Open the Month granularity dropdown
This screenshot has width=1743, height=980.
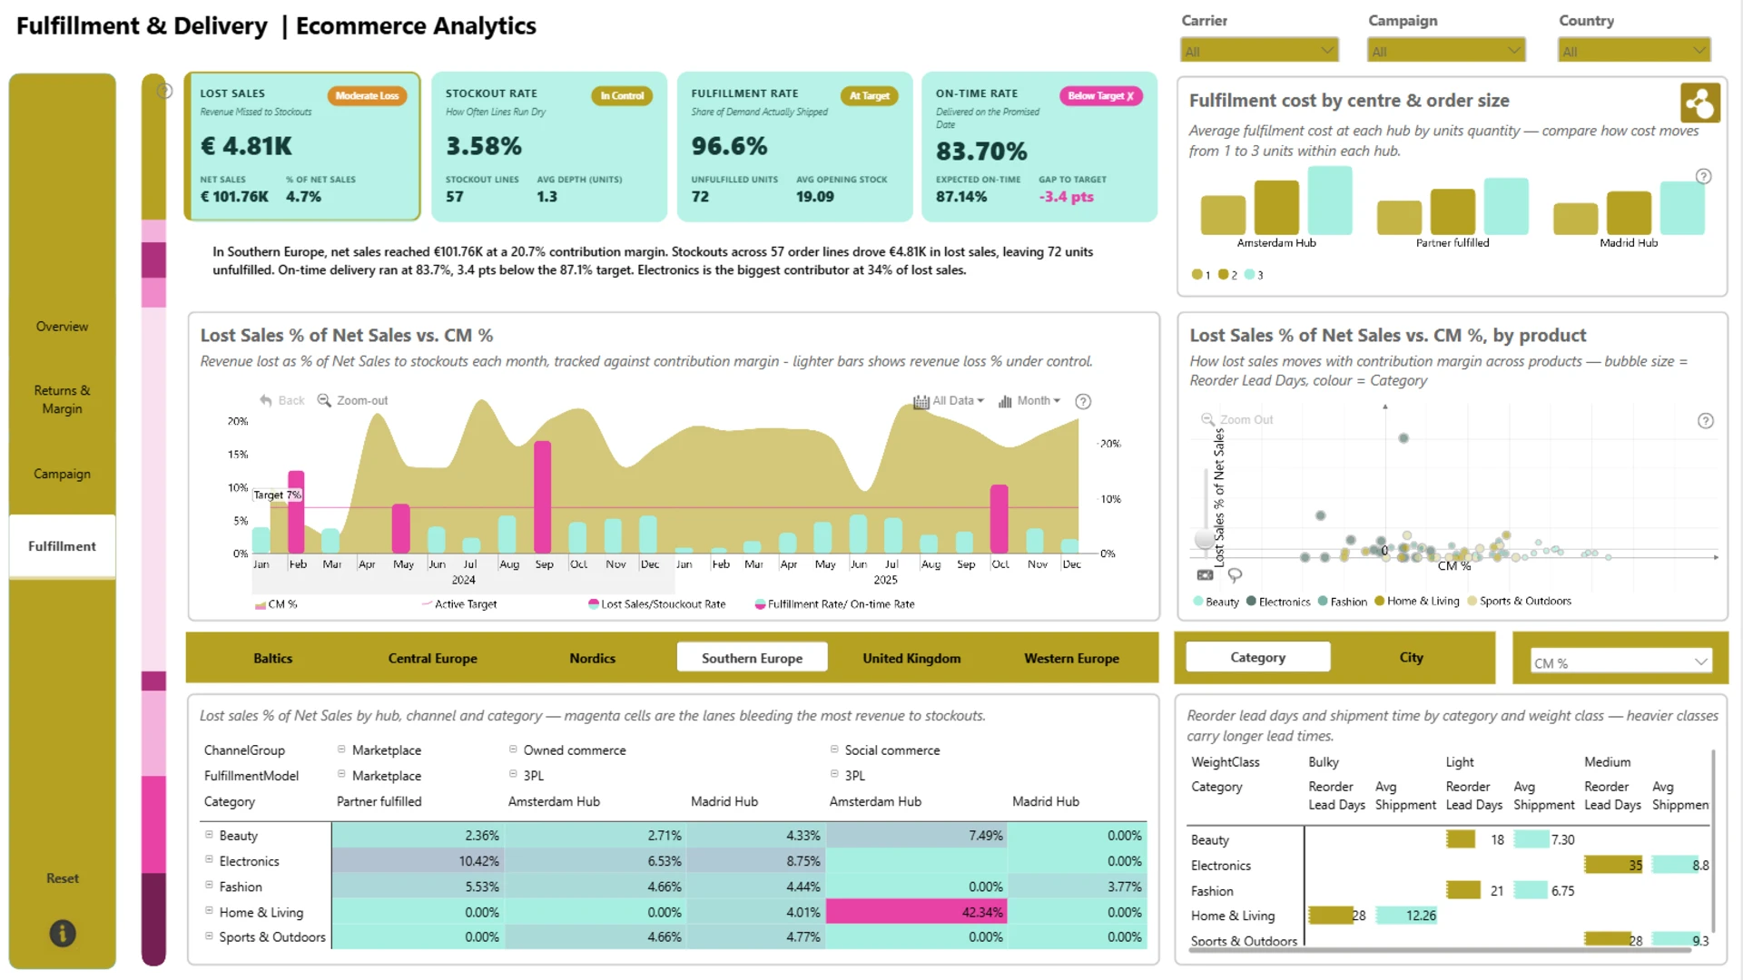1039,400
